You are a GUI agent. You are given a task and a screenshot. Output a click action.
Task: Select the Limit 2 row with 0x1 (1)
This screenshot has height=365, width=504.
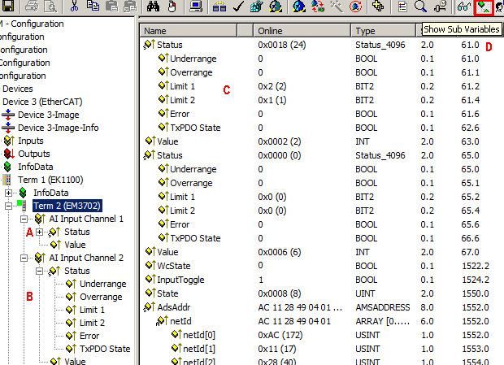click(321, 100)
